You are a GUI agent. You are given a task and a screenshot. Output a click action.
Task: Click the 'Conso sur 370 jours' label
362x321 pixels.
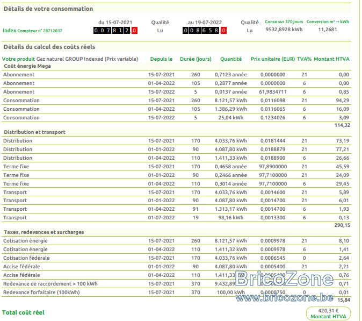coord(284,22)
